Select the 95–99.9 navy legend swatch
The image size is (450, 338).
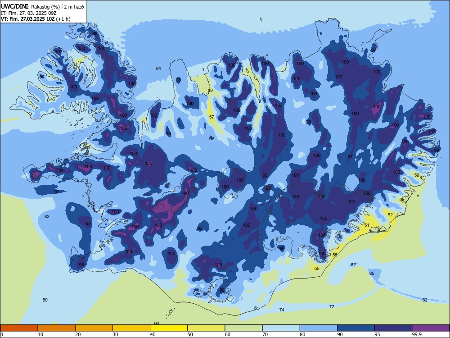(393, 328)
